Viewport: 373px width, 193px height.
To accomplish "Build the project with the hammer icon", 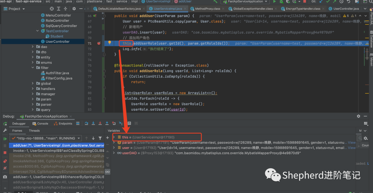I will (x=215, y=1).
